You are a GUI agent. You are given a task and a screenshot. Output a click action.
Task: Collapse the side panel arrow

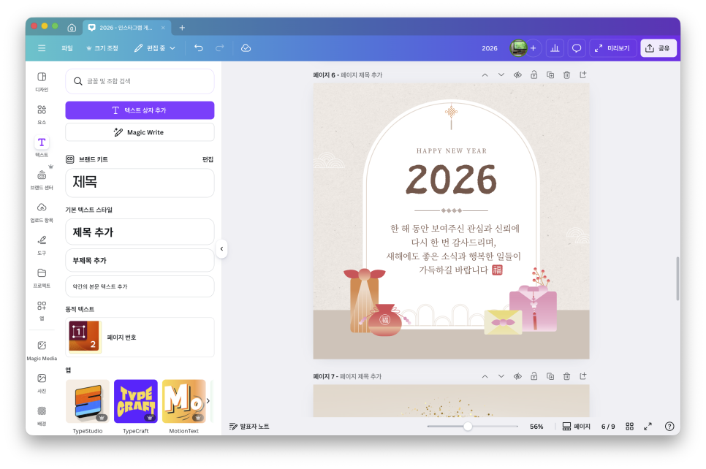[221, 248]
